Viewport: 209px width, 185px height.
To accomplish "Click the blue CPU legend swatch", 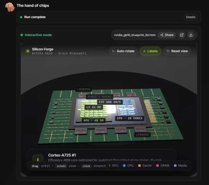I will coord(124,166).
